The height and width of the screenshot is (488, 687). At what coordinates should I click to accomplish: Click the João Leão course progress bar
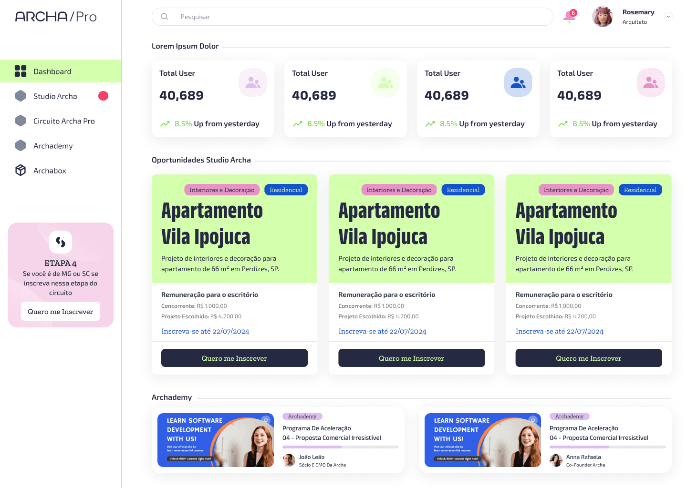point(341,447)
